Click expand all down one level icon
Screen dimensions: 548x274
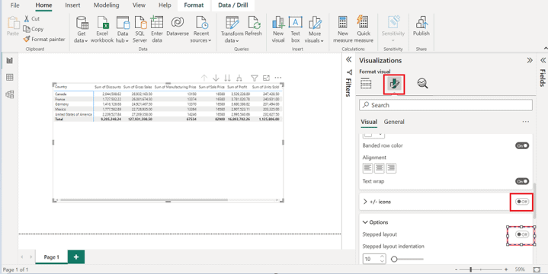coord(239,78)
